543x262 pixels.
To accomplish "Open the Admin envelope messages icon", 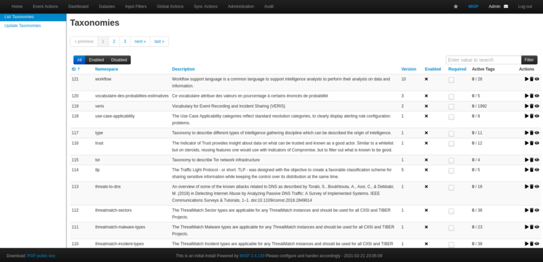I will (506, 7).
